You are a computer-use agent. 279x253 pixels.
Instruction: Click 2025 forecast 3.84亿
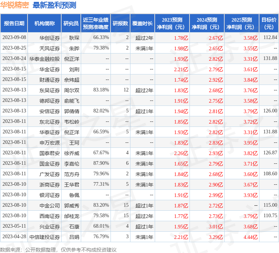click(250, 80)
